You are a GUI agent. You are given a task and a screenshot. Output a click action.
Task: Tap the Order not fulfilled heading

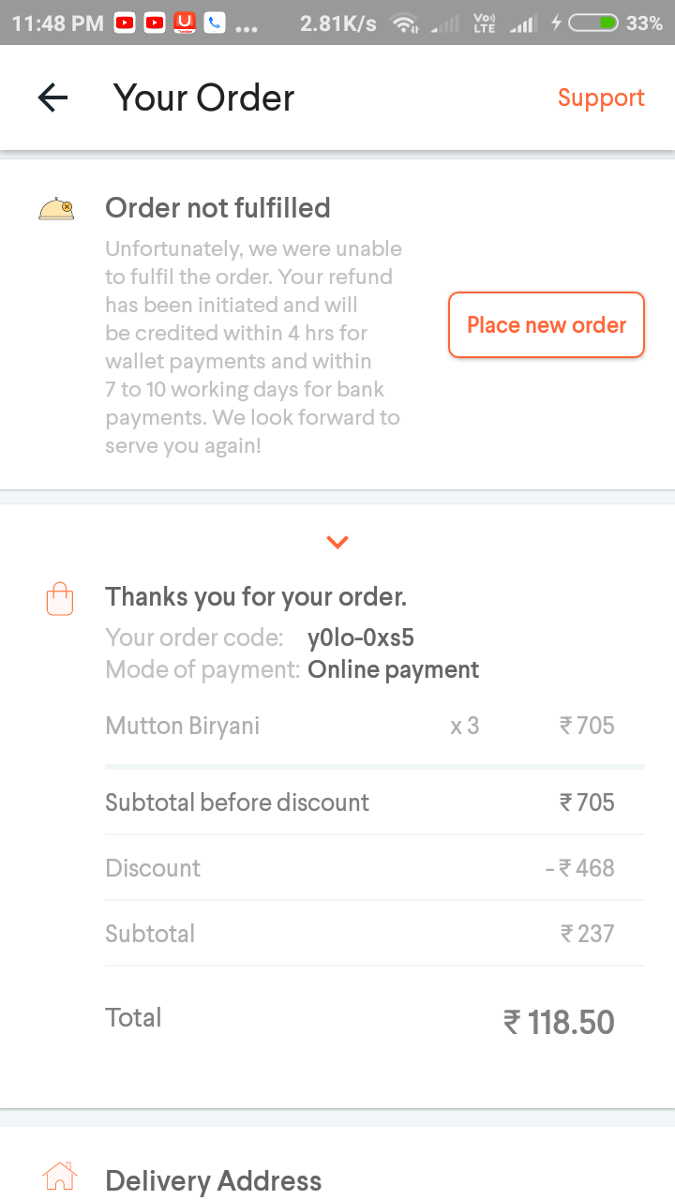pos(217,208)
